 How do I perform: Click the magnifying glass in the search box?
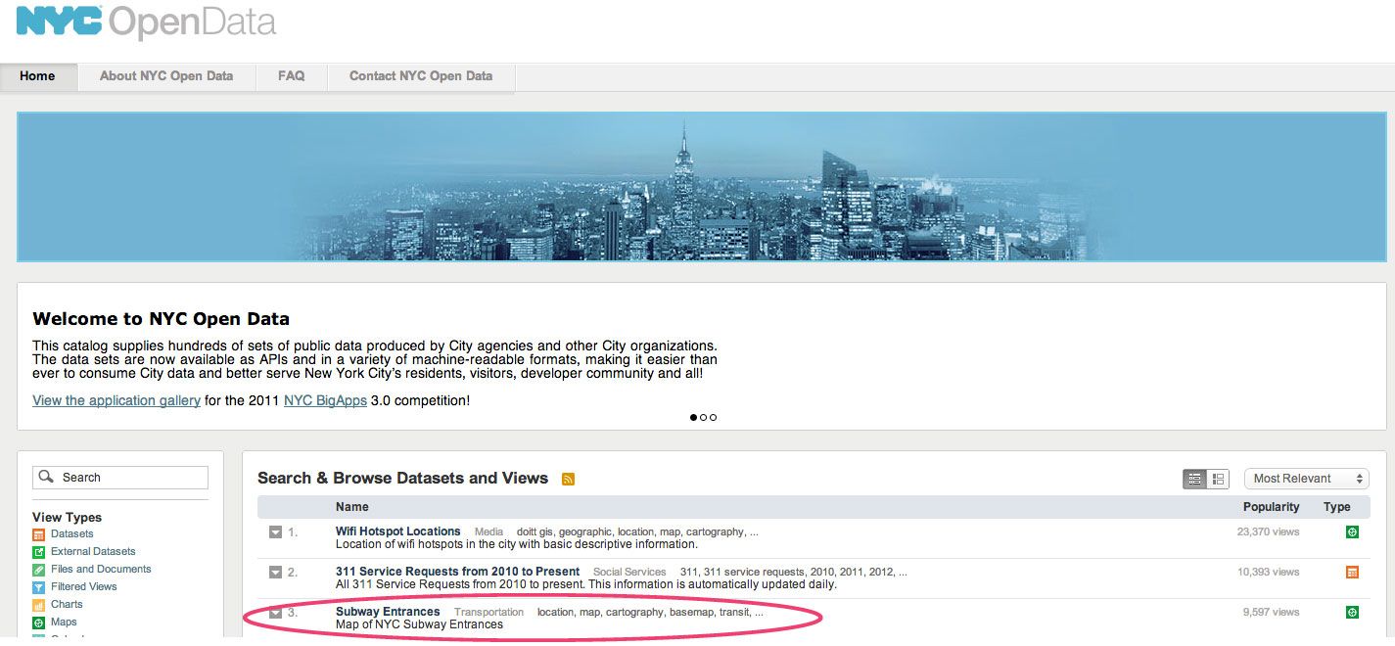(46, 477)
